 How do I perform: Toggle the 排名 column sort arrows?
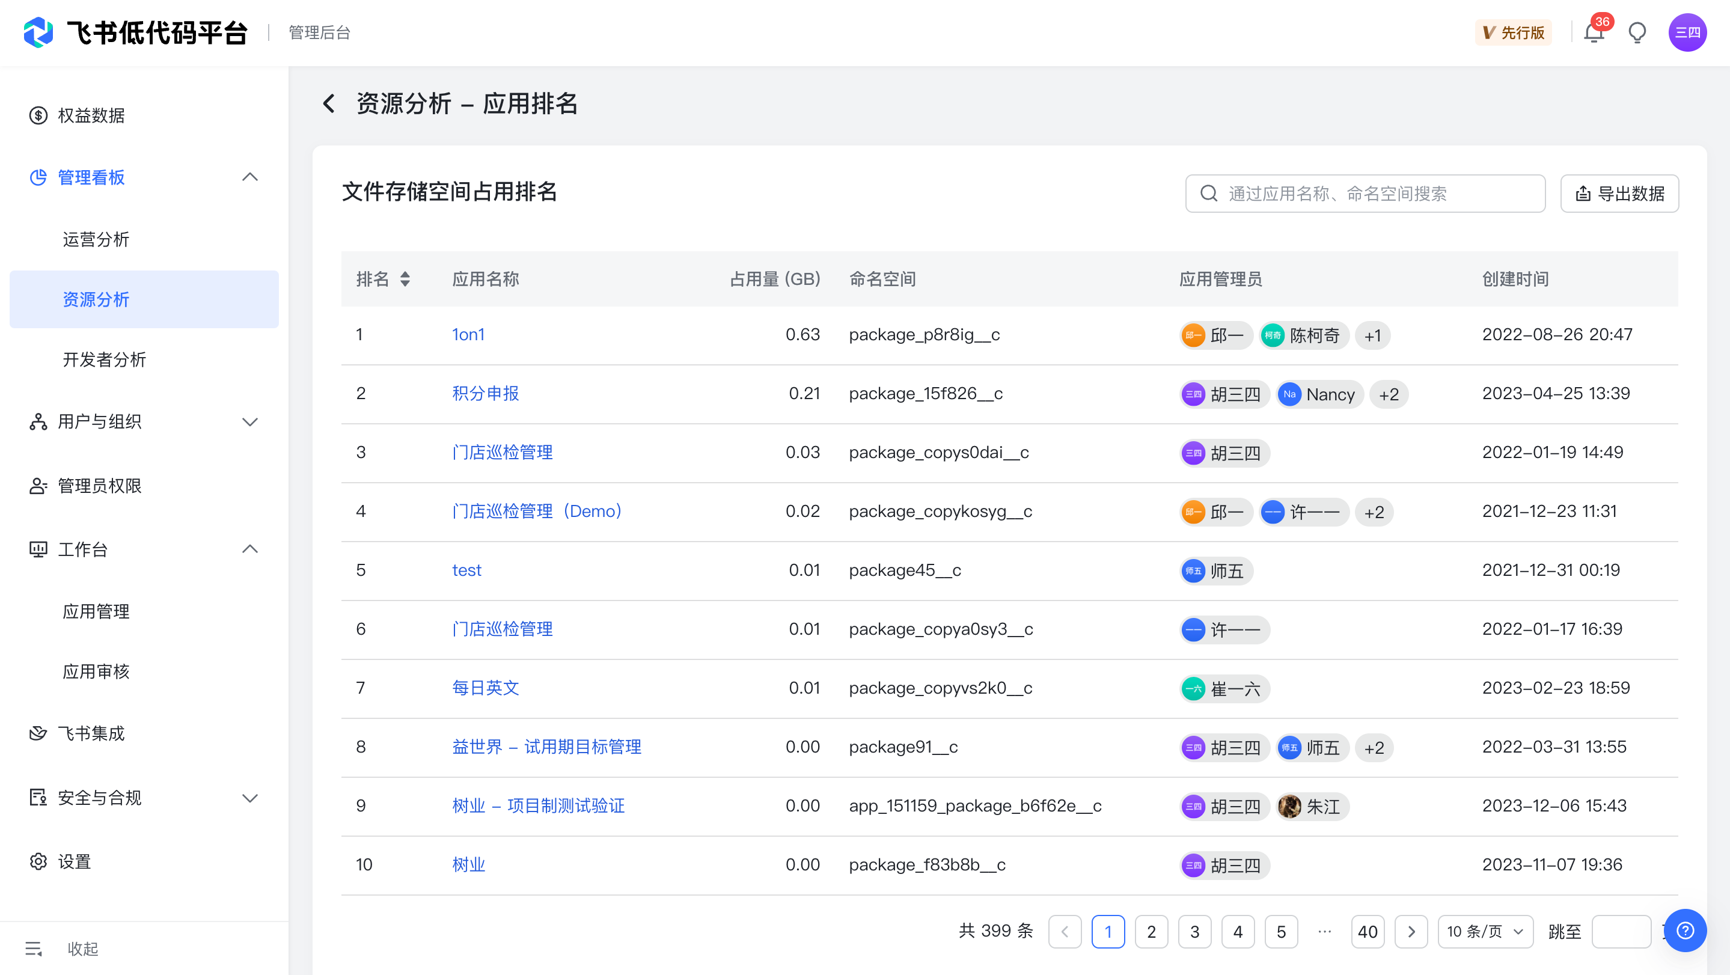point(405,279)
